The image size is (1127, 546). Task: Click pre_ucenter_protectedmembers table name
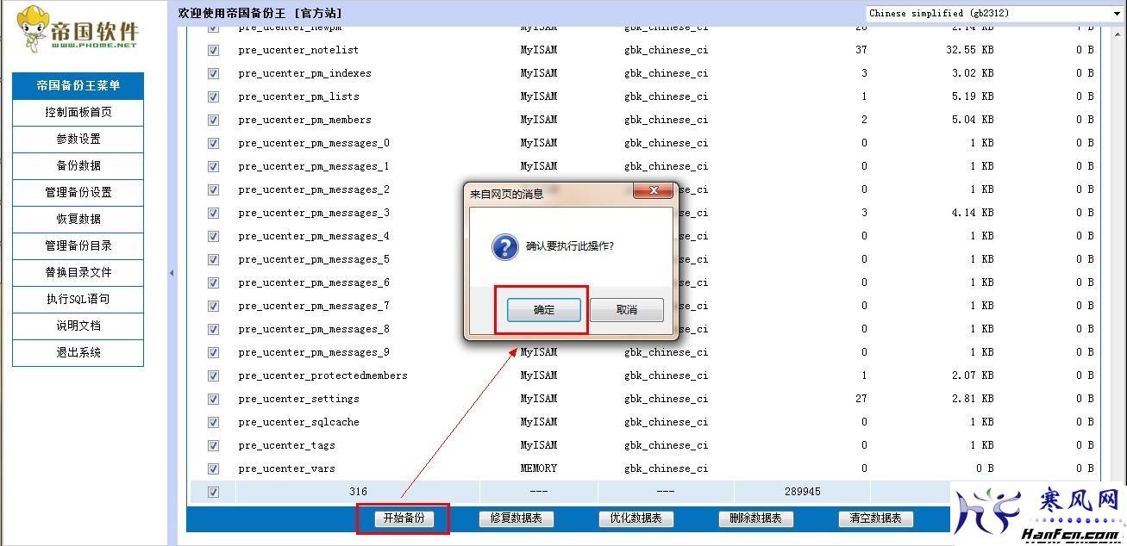[322, 376]
